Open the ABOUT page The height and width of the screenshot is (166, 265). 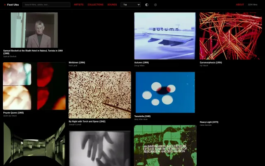point(240,5)
